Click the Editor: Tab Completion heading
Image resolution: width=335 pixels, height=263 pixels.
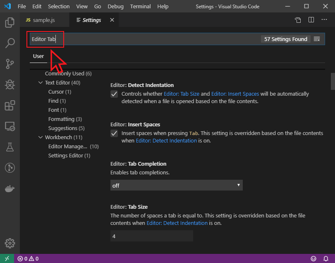point(138,164)
